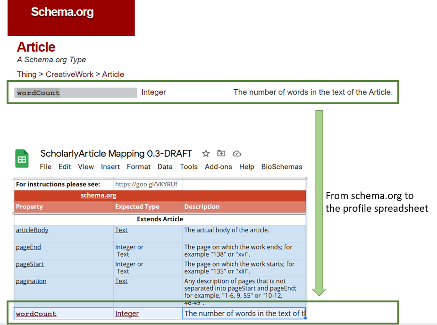The width and height of the screenshot is (437, 325).
Task: Open the File menu
Action: (x=45, y=167)
